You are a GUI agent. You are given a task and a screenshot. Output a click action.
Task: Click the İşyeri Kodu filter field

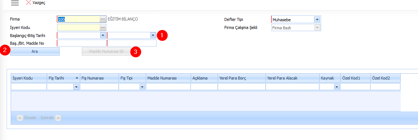(29, 87)
